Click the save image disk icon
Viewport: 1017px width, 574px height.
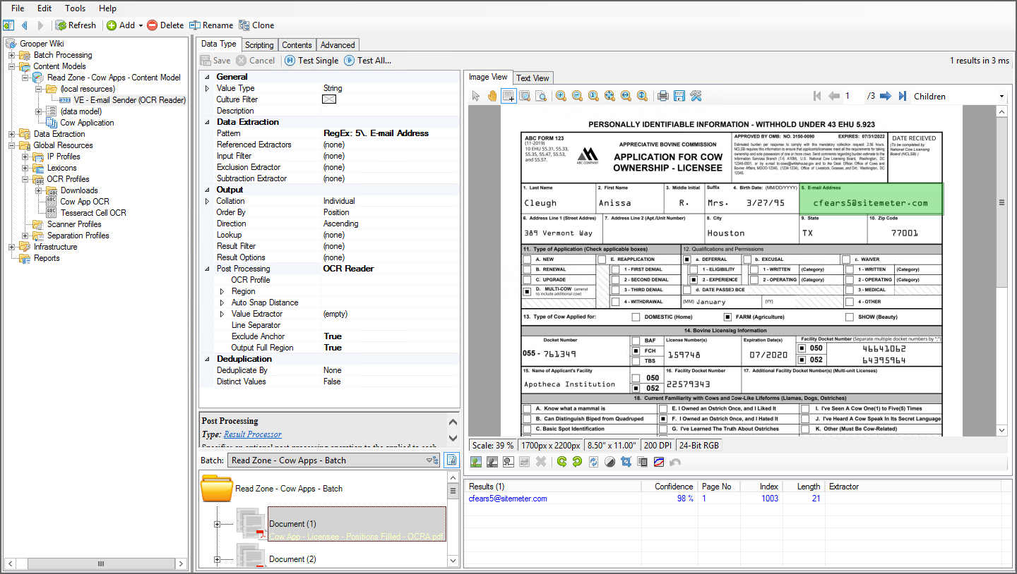(679, 96)
